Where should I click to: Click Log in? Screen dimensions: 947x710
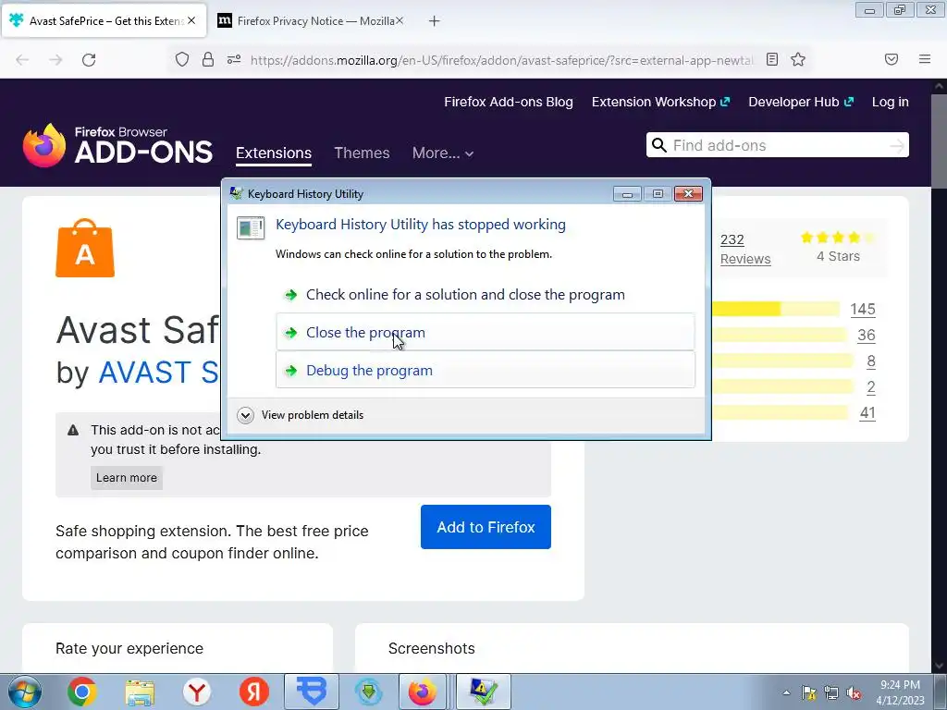(891, 102)
